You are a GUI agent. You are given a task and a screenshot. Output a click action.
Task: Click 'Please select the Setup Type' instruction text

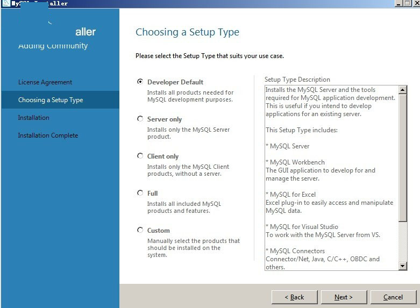click(210, 56)
